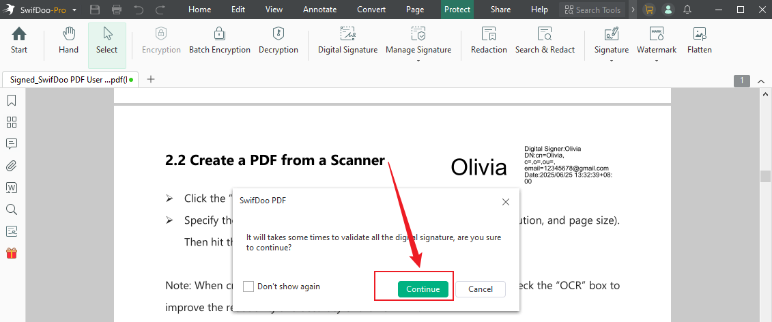The image size is (772, 322).
Task: Open the Bookmarks sidebar panel
Action: [x=12, y=100]
